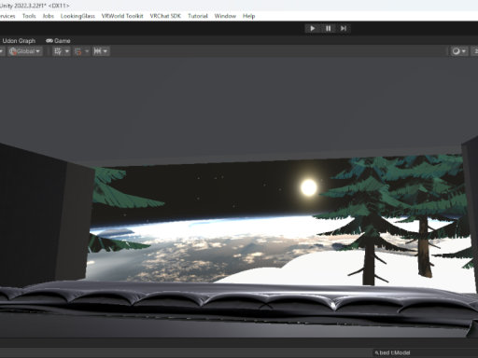Screen dimensions: 478x358
Task: Switch to the Udon Graph tab
Action: tap(19, 41)
